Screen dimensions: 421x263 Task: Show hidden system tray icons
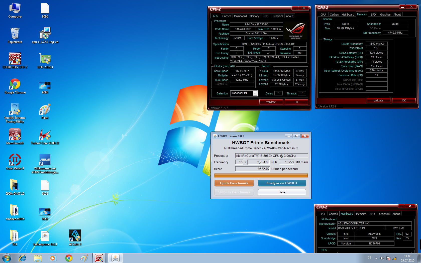point(376,258)
